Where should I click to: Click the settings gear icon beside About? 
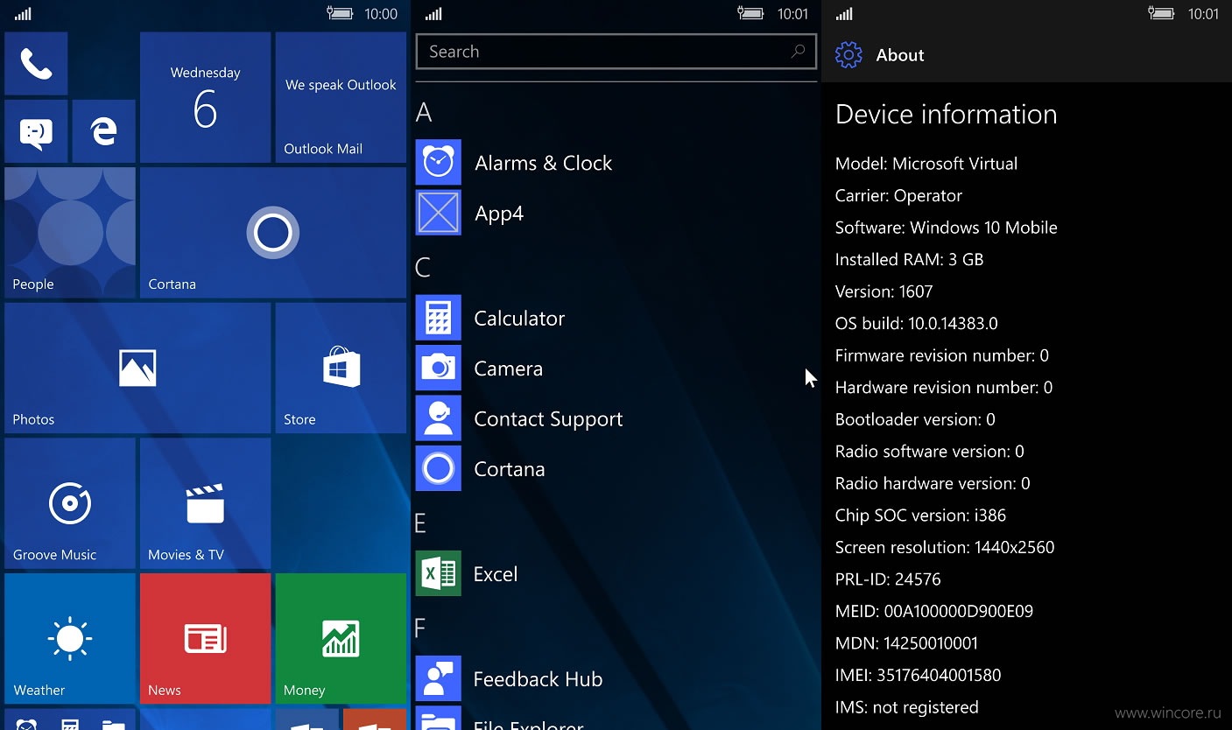(848, 54)
